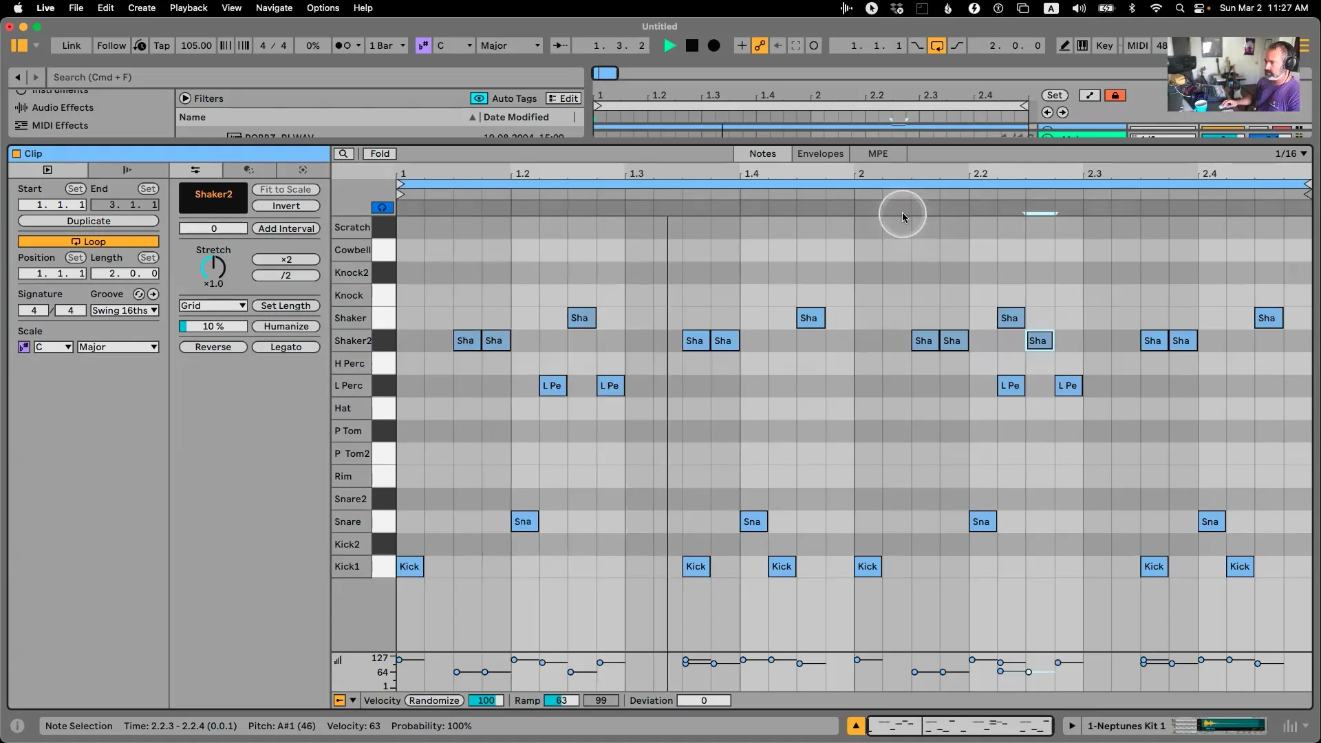Click the Randomize velocity button

[x=433, y=700]
